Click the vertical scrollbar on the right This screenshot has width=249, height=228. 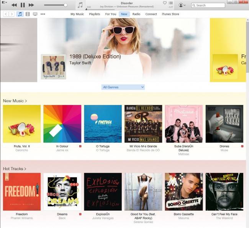(x=247, y=48)
